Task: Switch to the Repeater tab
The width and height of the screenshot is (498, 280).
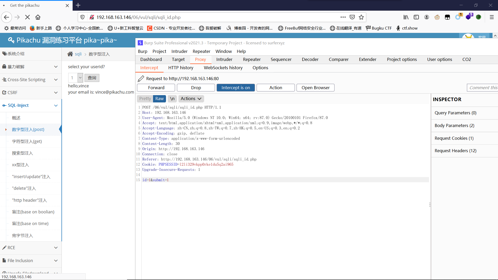Action: click(252, 59)
